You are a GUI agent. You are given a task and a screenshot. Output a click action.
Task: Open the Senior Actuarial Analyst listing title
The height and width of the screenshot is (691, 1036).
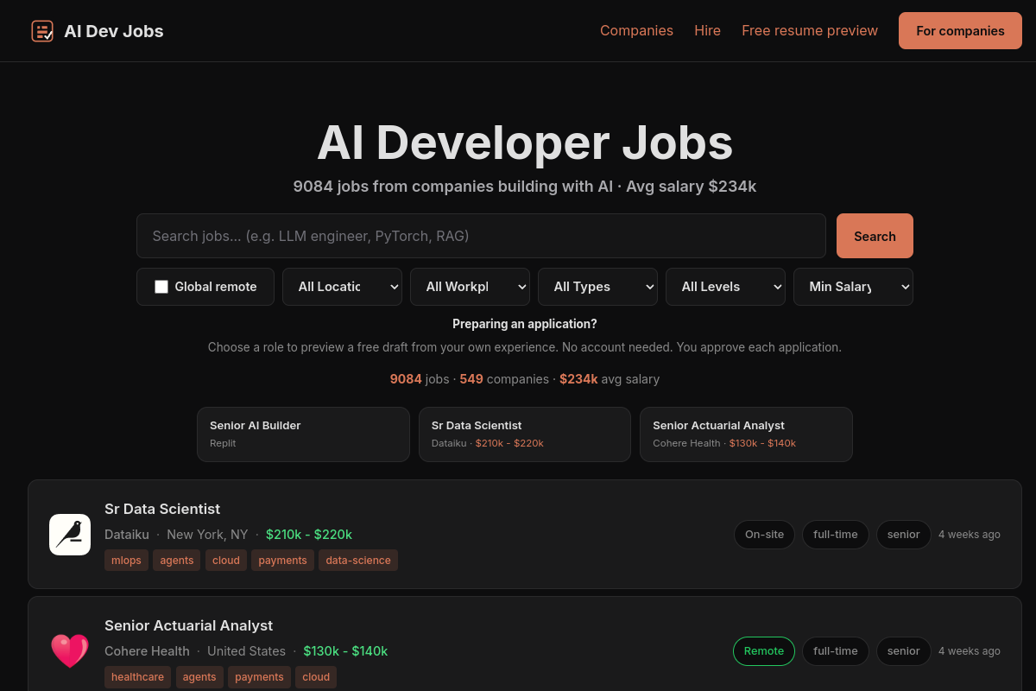click(x=188, y=625)
